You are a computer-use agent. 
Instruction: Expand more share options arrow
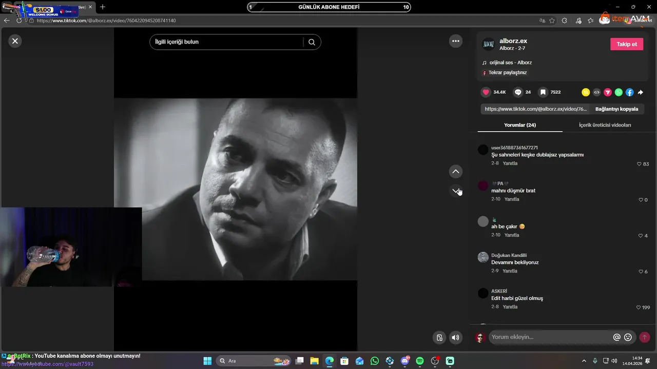[x=640, y=92]
